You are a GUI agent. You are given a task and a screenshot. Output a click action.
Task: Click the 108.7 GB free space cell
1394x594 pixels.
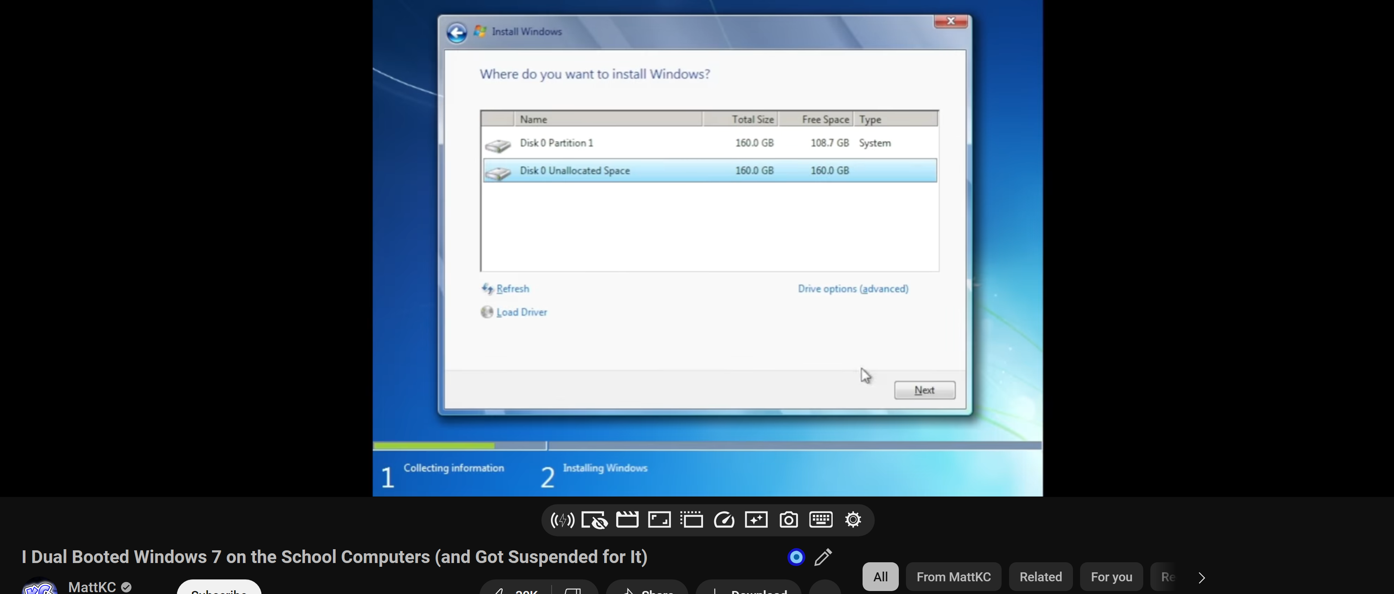[830, 143]
